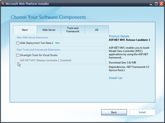Click the Download Size: 3.42 MB text
This screenshot has height=123, width=165.
tap(122, 62)
